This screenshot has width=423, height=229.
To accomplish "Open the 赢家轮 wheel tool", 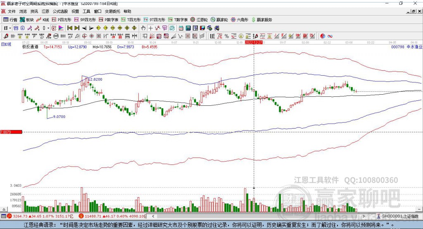I will point(219,20).
